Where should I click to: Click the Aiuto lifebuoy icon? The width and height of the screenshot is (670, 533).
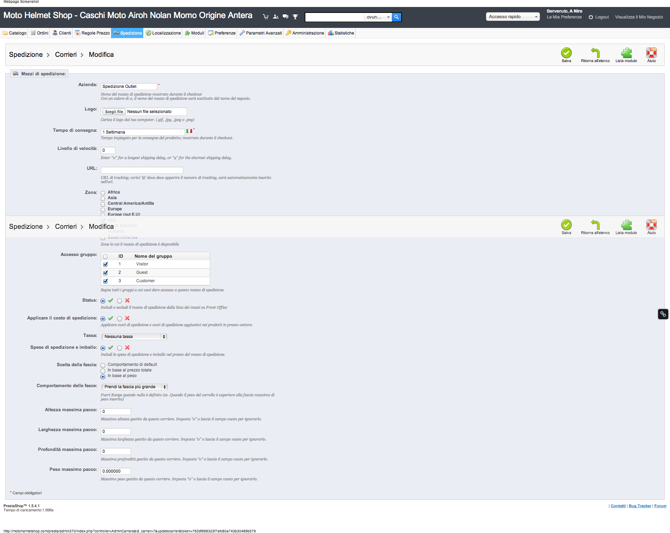[651, 53]
